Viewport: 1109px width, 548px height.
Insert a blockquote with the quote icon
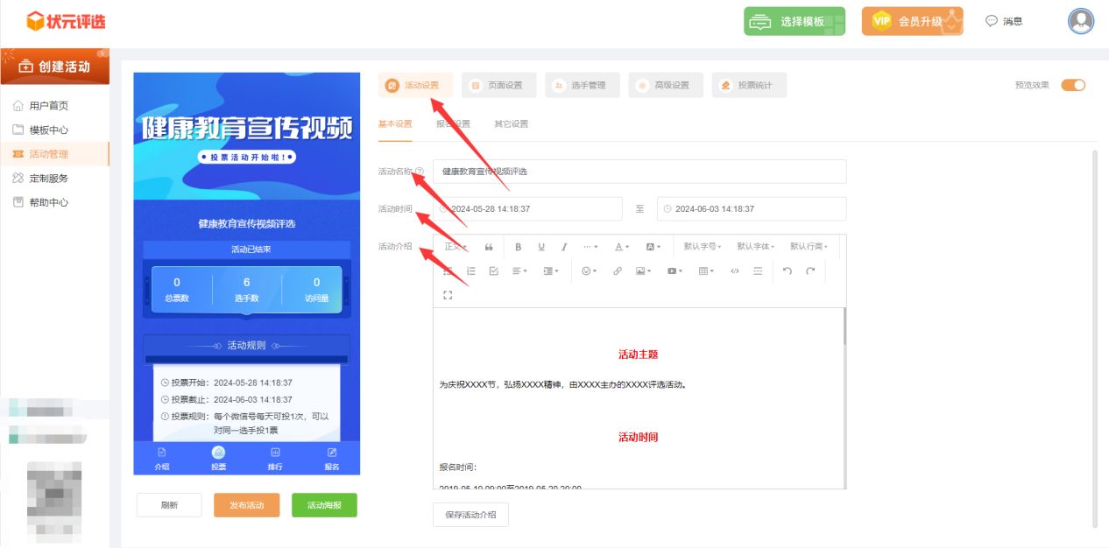point(489,247)
